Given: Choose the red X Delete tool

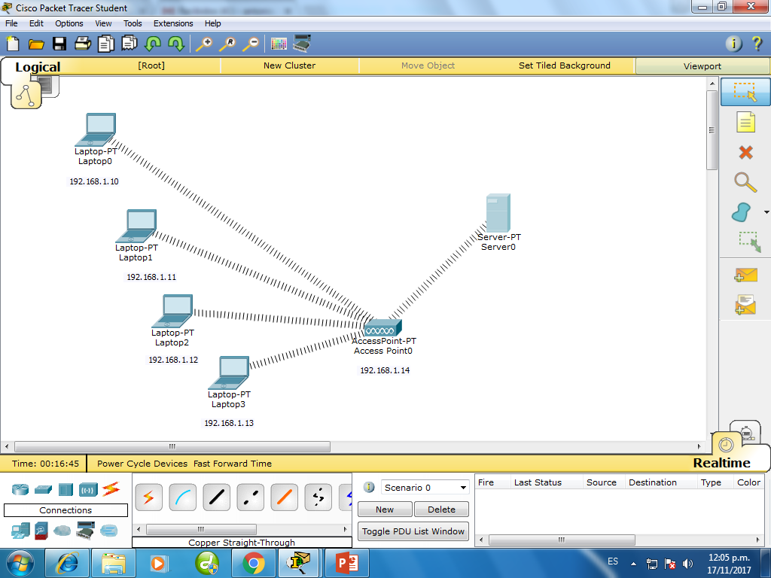Looking at the screenshot, I should click(745, 152).
